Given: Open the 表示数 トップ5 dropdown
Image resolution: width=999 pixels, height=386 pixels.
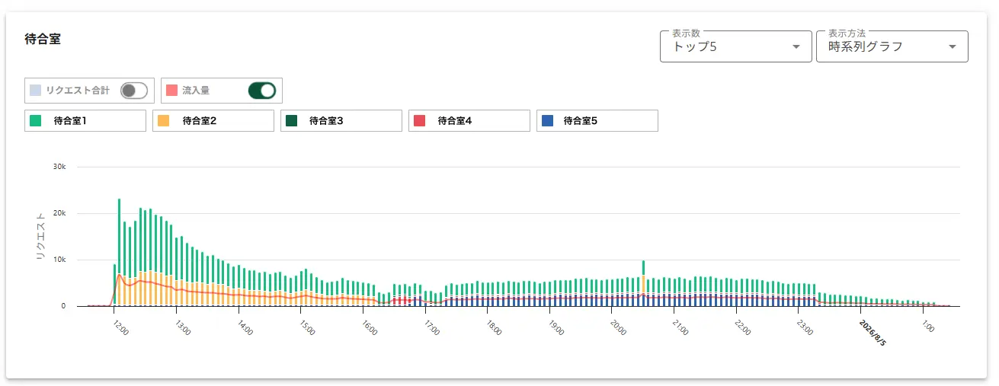Looking at the screenshot, I should click(x=735, y=46).
